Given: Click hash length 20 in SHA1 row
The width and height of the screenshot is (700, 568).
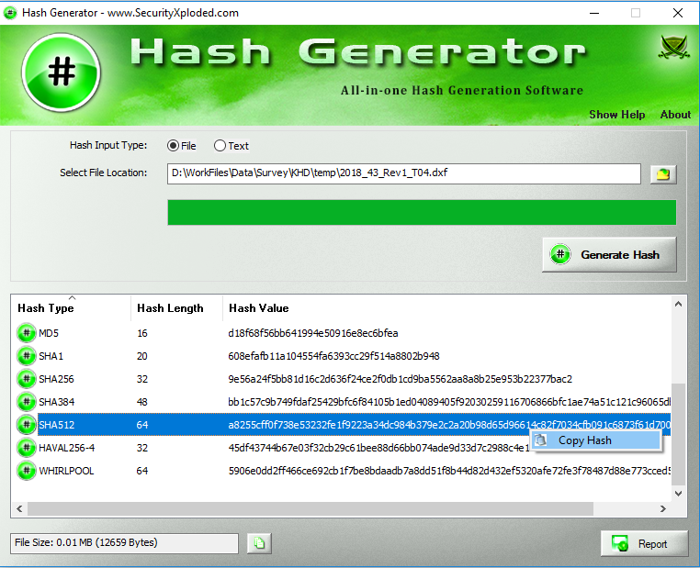Looking at the screenshot, I should click(142, 356).
